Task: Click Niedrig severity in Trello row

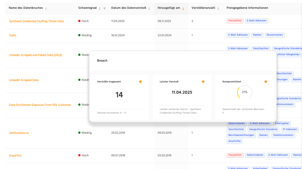Action: 85,35
